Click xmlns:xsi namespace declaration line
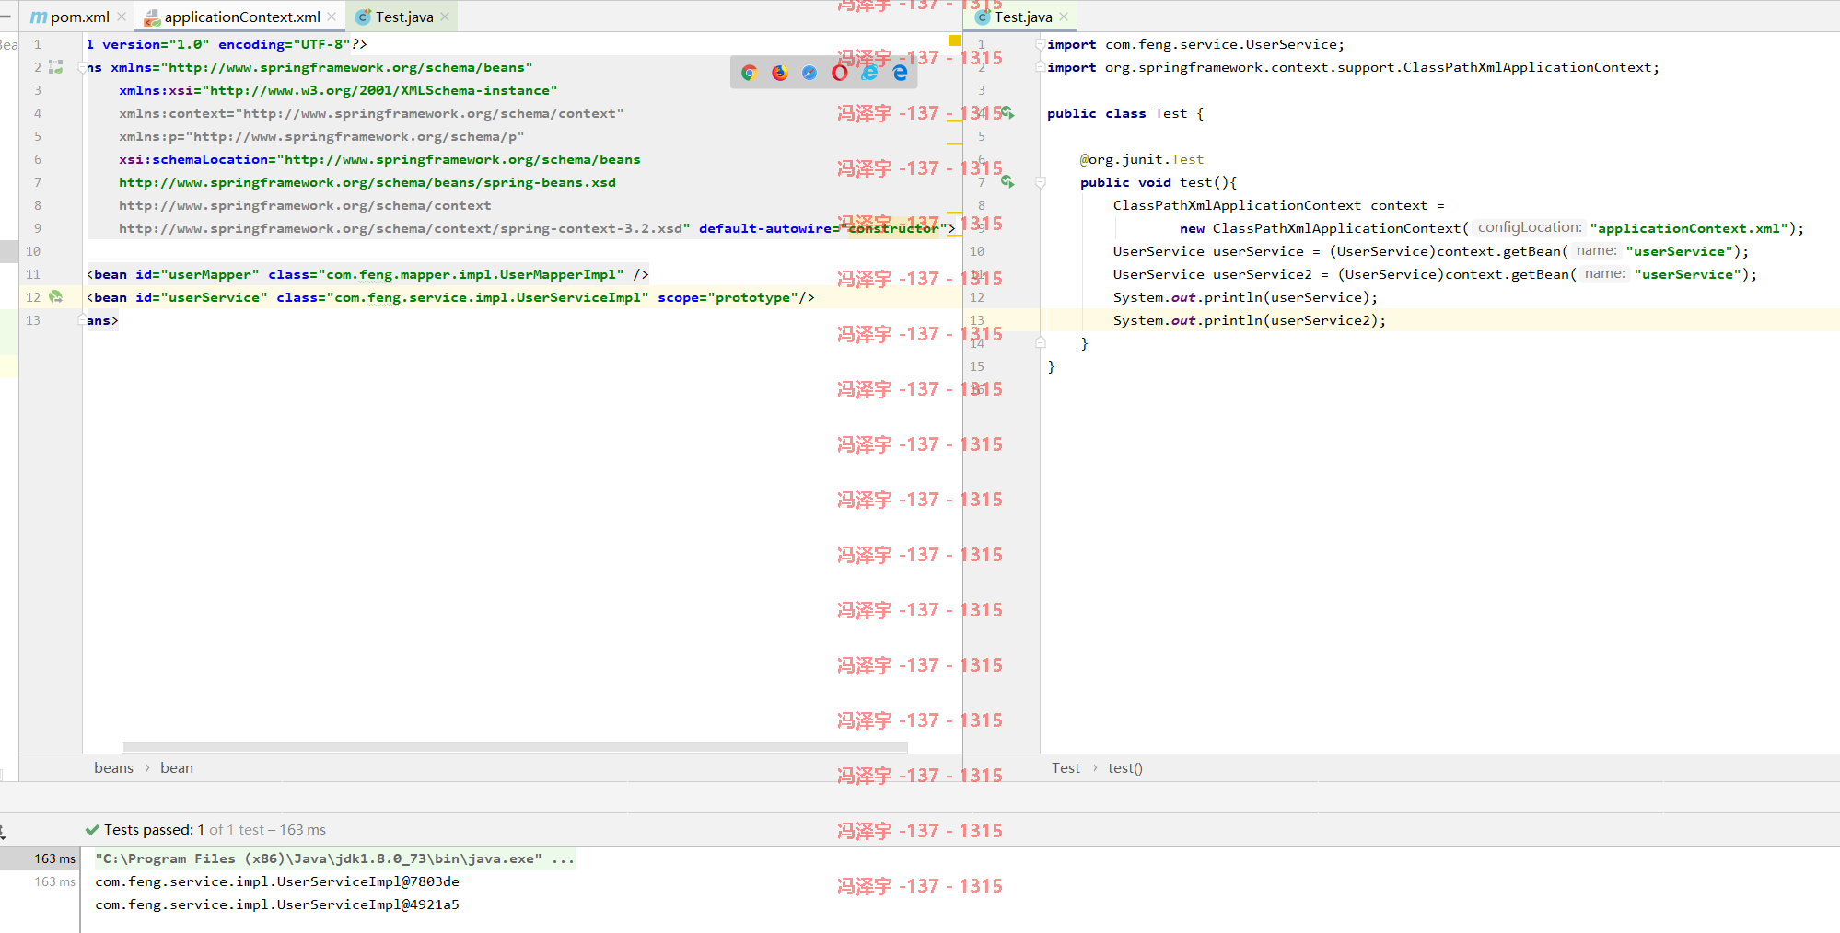 (x=338, y=90)
